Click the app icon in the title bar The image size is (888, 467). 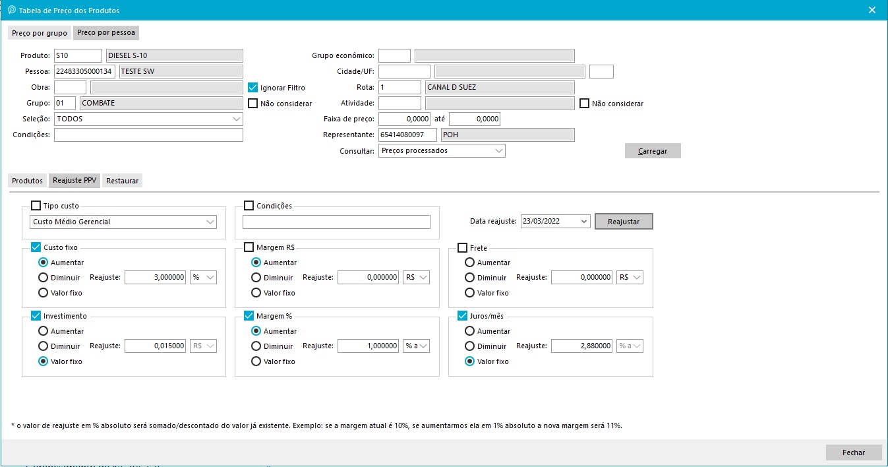[x=11, y=10]
